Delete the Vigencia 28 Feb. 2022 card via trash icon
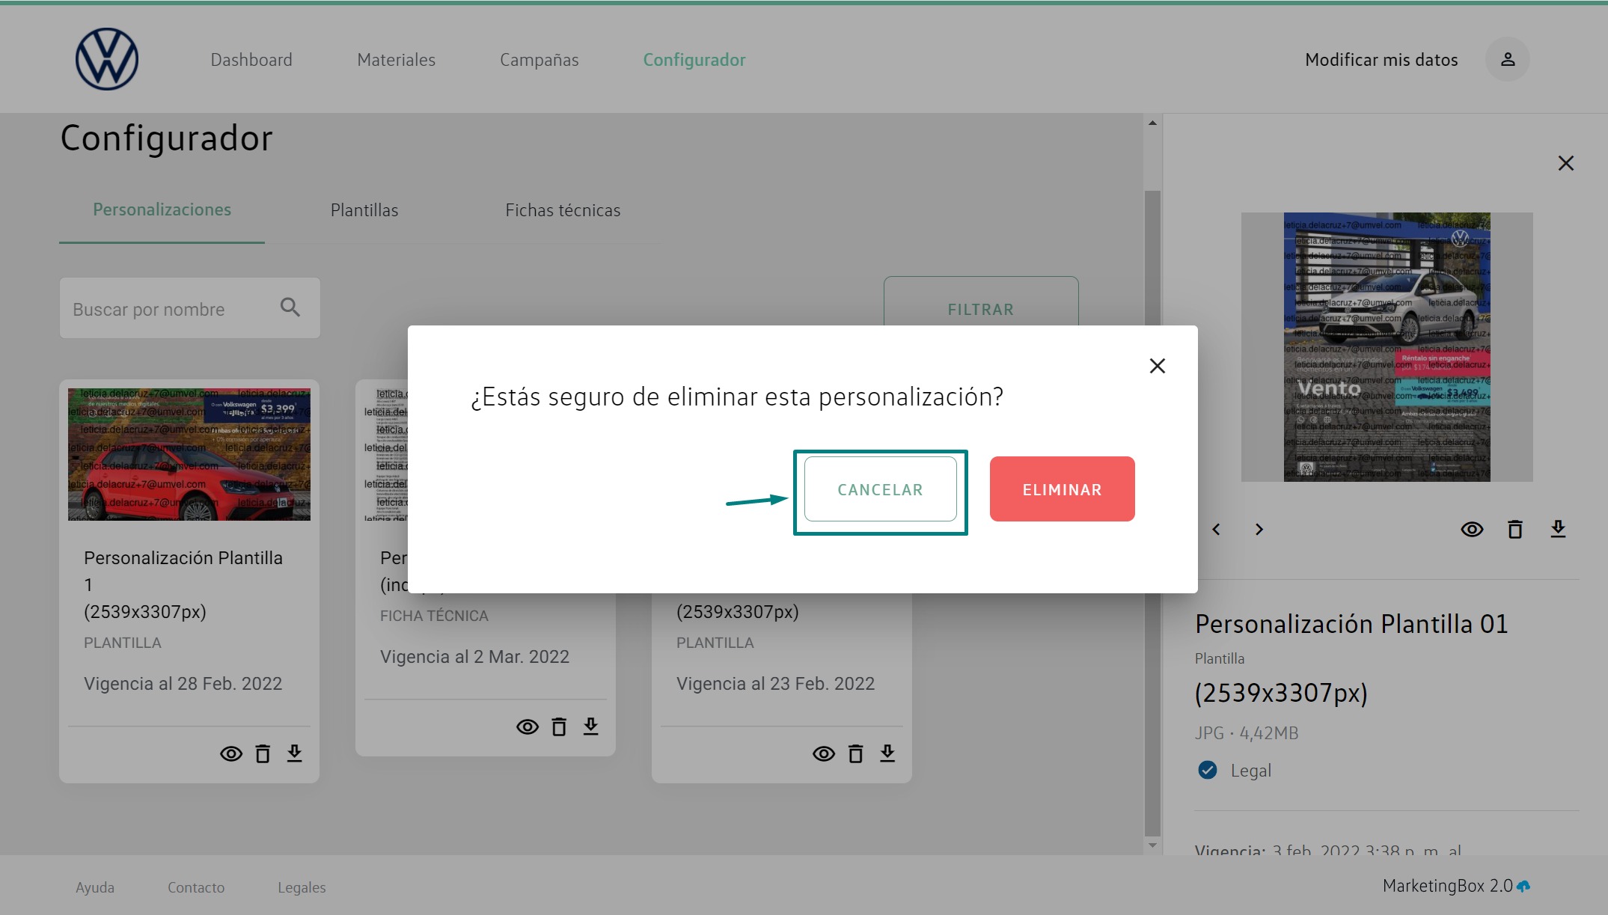The image size is (1608, 915). click(x=263, y=753)
